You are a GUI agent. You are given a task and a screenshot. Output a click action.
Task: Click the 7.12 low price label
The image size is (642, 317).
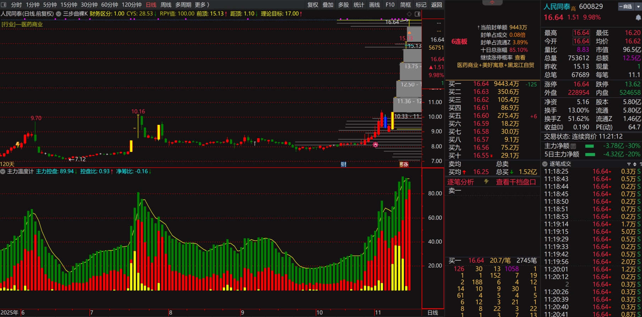tap(80, 159)
